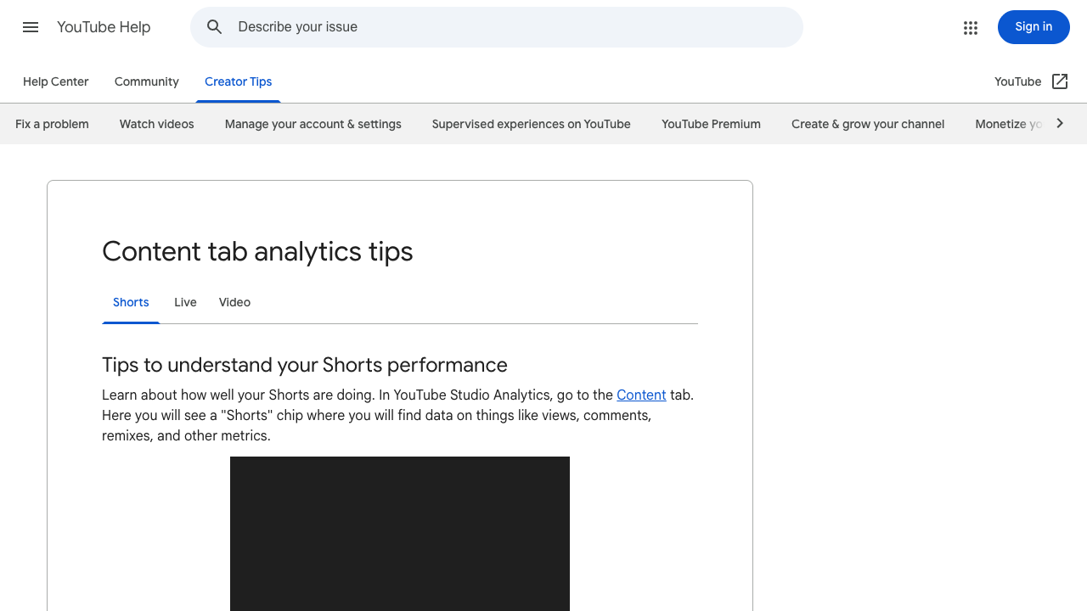Click the dark video thumbnail
This screenshot has height=611, width=1087.
pos(400,534)
